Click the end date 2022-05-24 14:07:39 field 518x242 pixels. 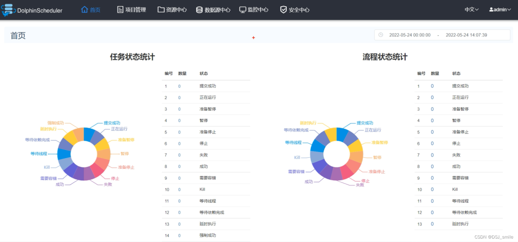pos(466,35)
